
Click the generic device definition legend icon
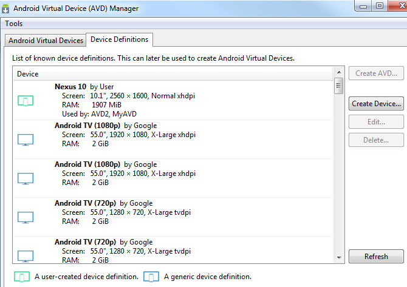click(151, 277)
